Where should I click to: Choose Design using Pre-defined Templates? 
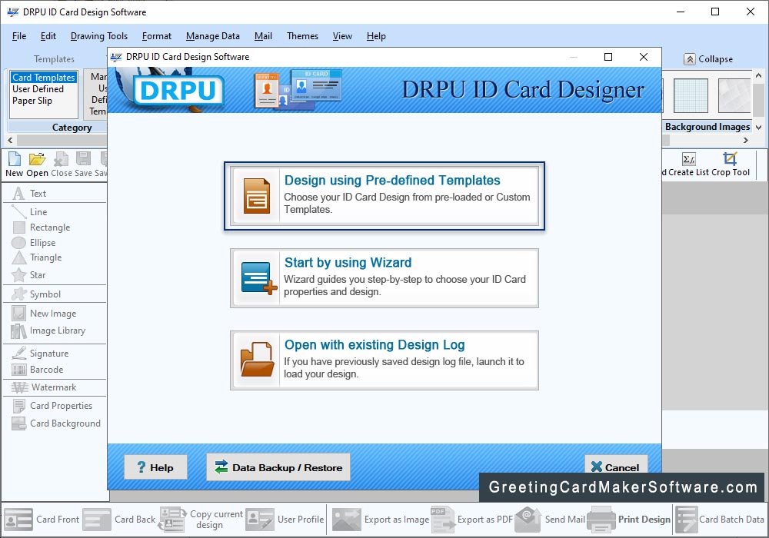coord(384,196)
